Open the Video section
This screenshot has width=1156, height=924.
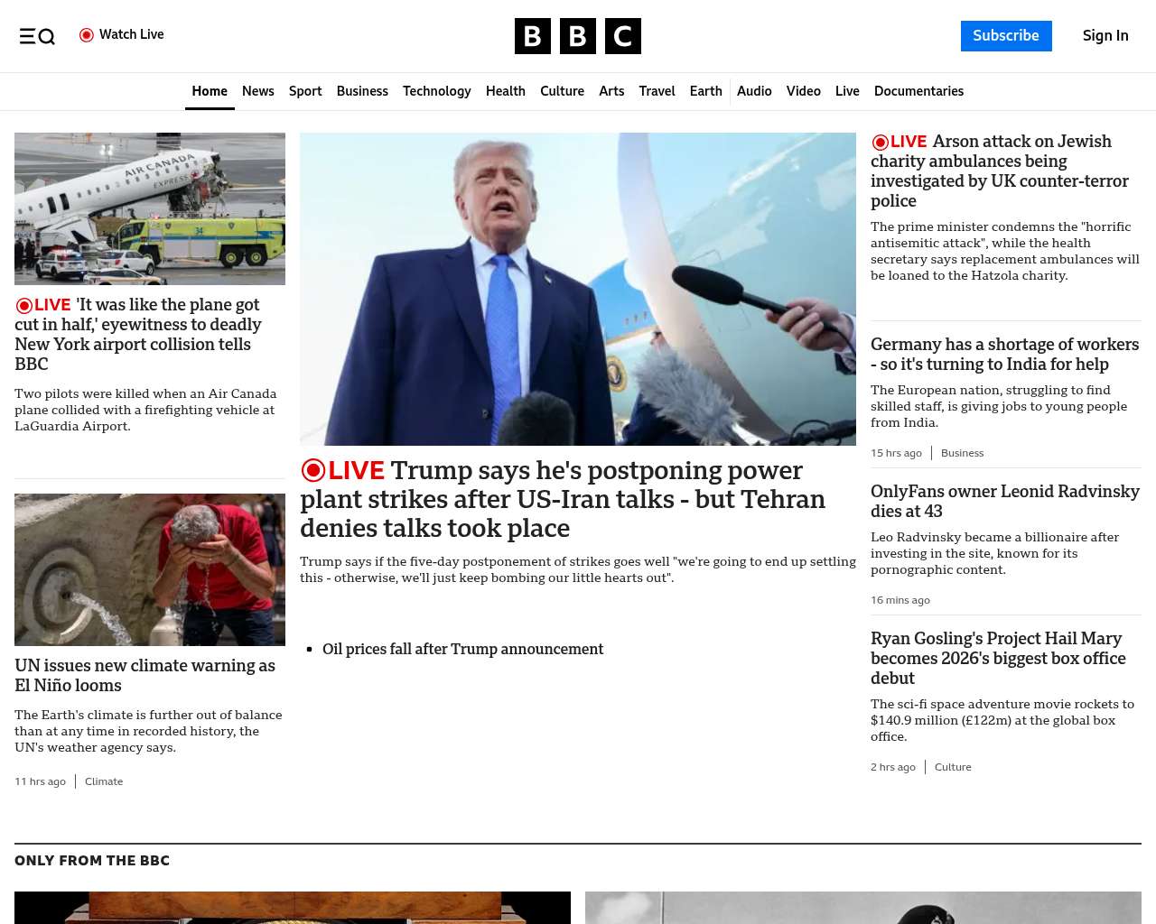click(x=804, y=91)
